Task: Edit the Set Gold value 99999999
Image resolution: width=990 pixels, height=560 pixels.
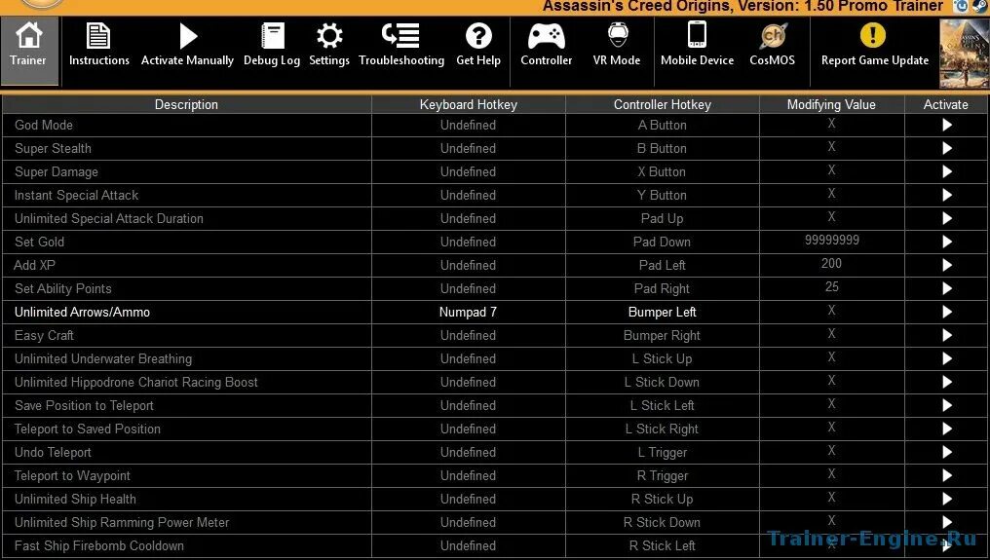Action: 831,240
